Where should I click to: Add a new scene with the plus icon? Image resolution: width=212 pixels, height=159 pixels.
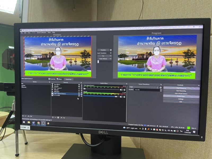(x=23, y=116)
